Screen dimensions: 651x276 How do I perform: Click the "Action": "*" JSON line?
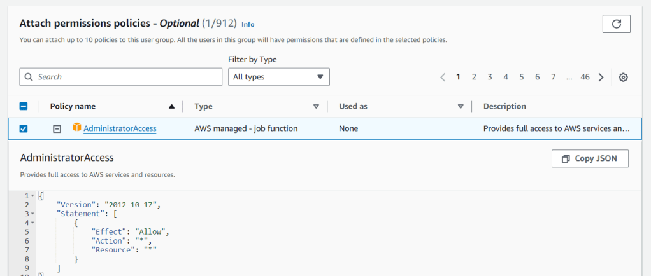click(x=122, y=241)
